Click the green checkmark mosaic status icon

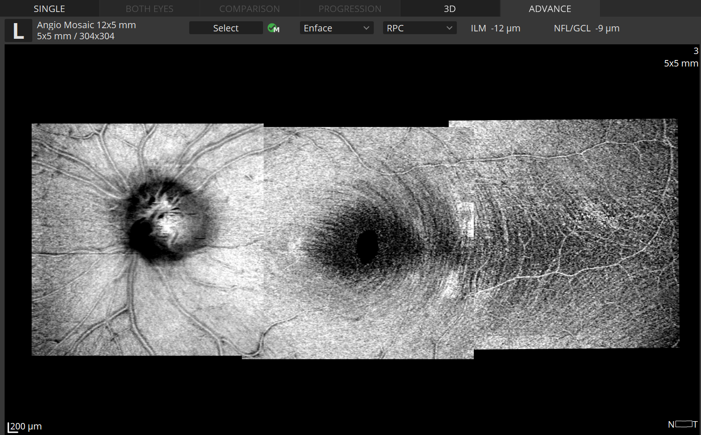click(x=273, y=28)
